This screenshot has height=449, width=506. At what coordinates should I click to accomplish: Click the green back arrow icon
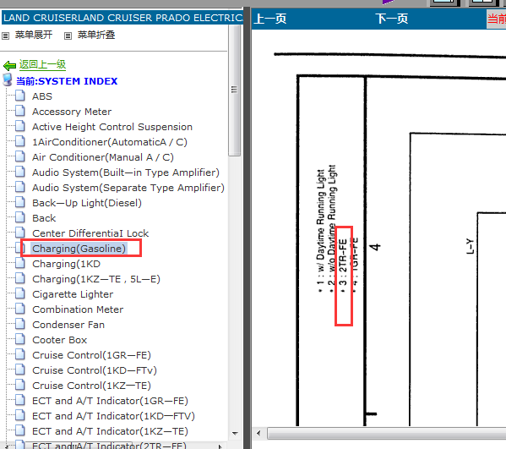9,66
